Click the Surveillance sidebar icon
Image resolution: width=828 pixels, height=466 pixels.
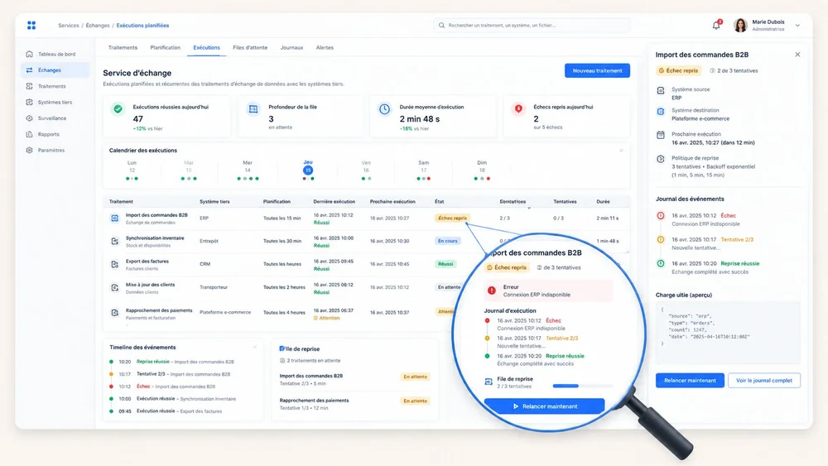[x=29, y=118]
